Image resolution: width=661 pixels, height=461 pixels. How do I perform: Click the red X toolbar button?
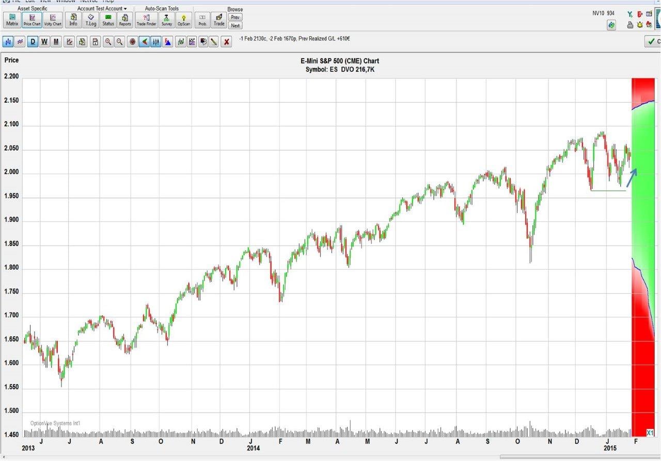[226, 42]
